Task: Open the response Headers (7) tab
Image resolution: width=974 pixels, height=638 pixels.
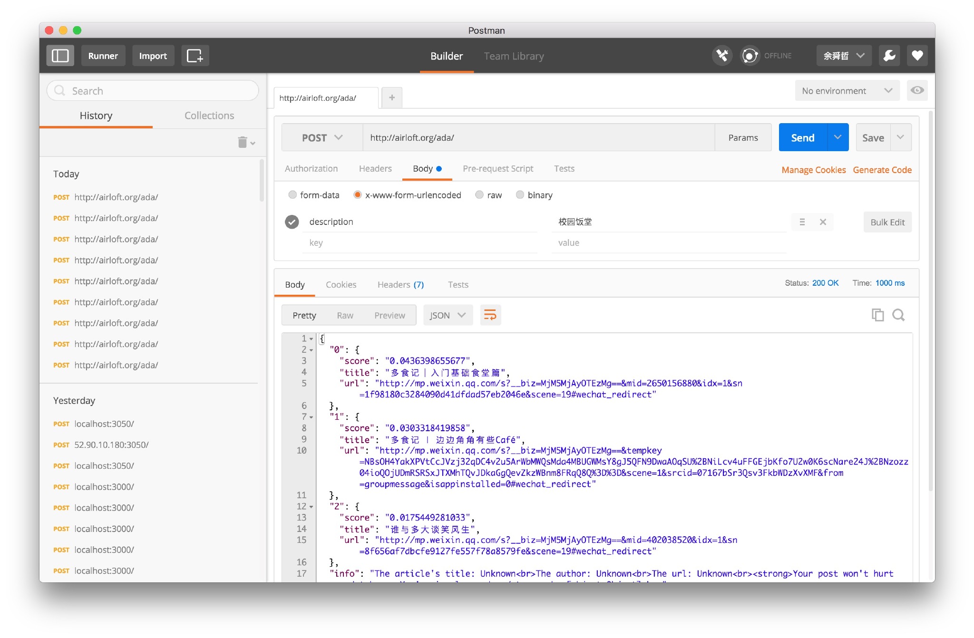Action: tap(400, 284)
